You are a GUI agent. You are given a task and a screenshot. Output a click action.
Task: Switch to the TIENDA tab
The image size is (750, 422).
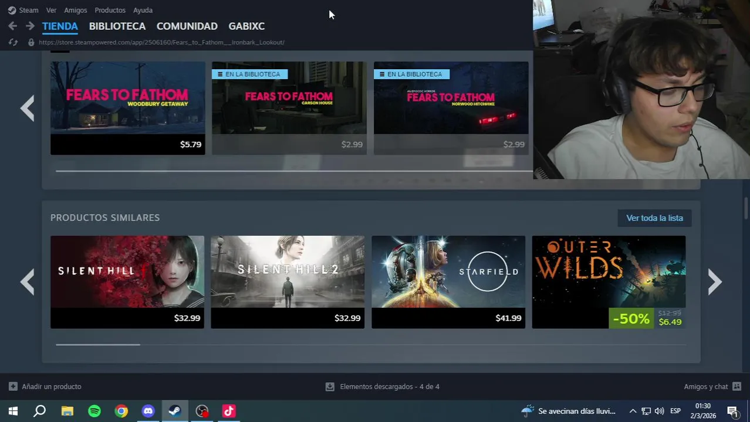(60, 26)
